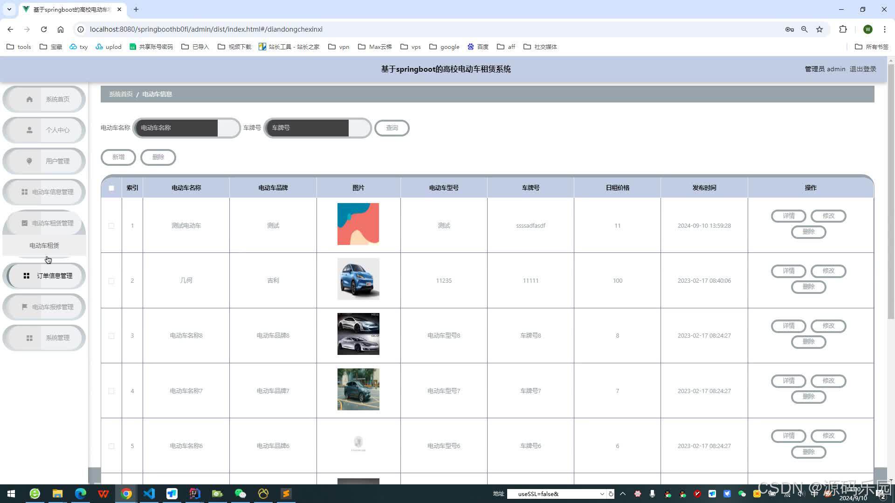Switch to the springboot system browser tab

coord(70,9)
